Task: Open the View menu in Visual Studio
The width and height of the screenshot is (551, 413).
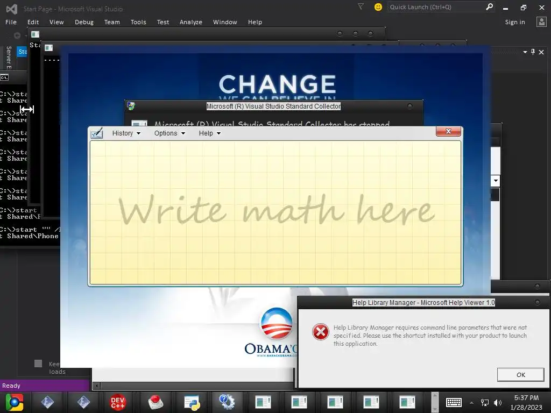Action: click(56, 22)
